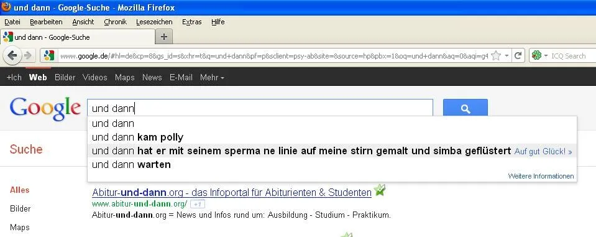The height and width of the screenshot is (237, 596).
Task: Switch to Bilder in the Google top bar
Action: coord(65,78)
